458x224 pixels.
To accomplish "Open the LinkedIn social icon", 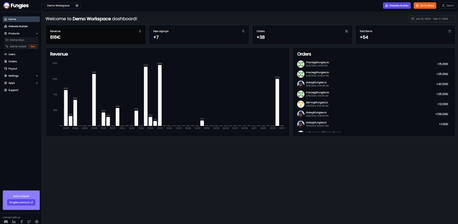I will click(14, 222).
